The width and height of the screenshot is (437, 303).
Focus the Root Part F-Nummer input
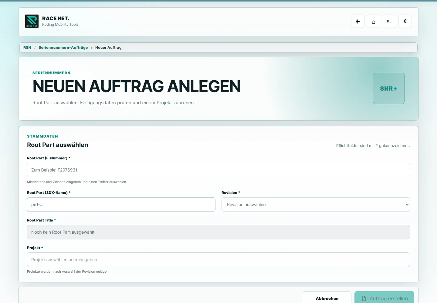pos(218,170)
